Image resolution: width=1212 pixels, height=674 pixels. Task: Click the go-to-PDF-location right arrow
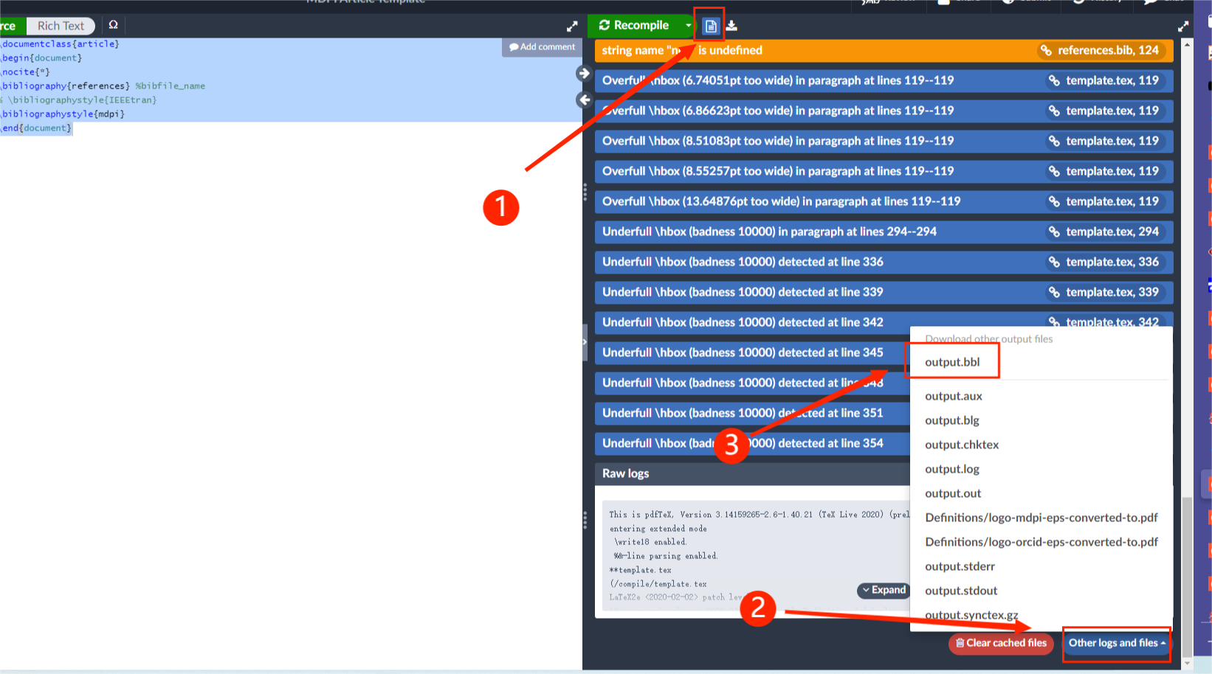click(584, 73)
